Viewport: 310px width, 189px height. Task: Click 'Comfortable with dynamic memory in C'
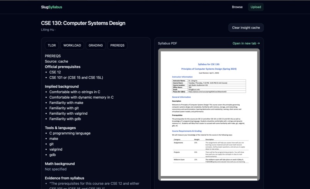[82, 97]
